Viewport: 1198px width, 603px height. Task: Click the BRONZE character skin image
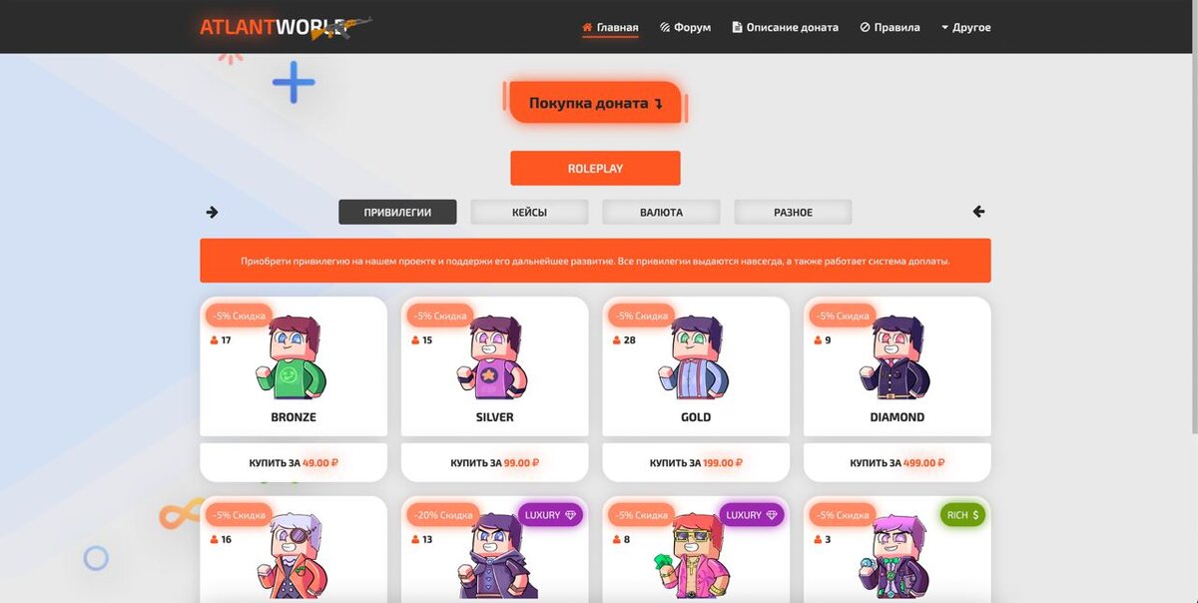tap(294, 358)
